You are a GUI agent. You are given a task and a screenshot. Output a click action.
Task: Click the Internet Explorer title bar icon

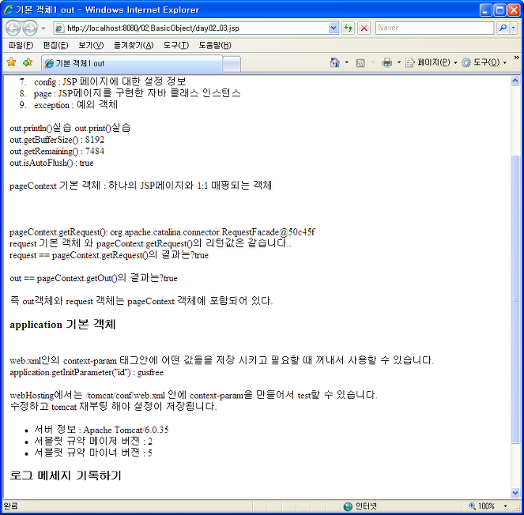[9, 9]
